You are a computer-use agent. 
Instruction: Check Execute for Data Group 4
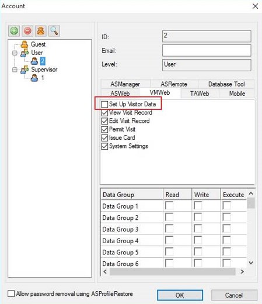point(226,240)
